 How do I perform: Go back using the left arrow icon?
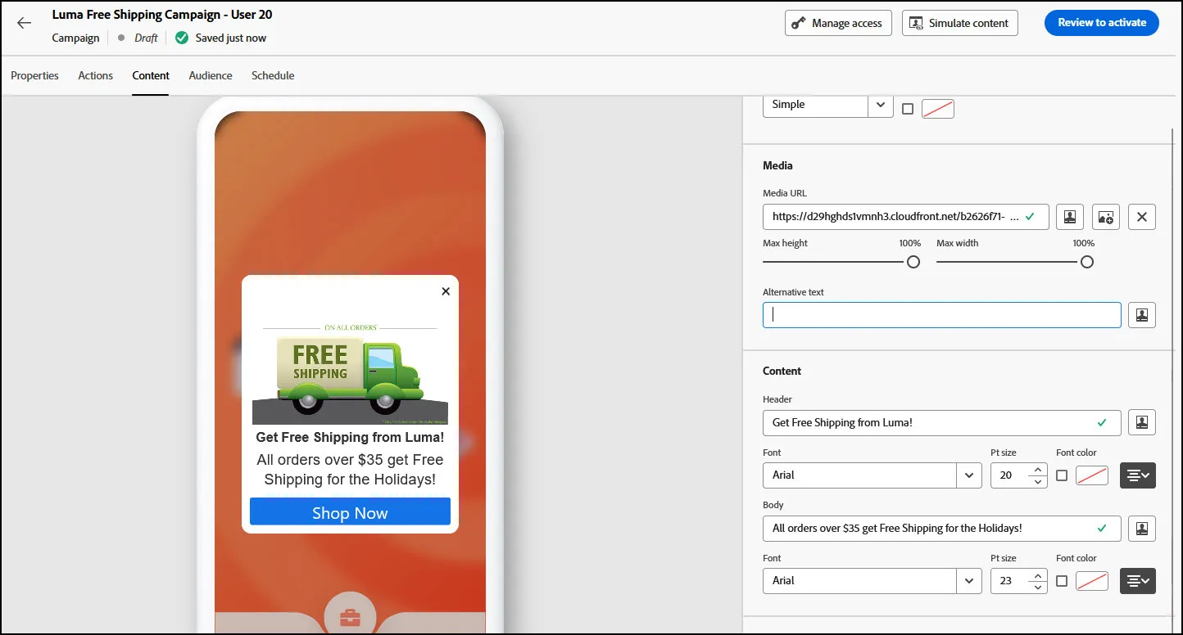point(24,23)
